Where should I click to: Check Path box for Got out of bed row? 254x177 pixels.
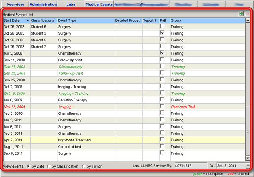coord(162,146)
